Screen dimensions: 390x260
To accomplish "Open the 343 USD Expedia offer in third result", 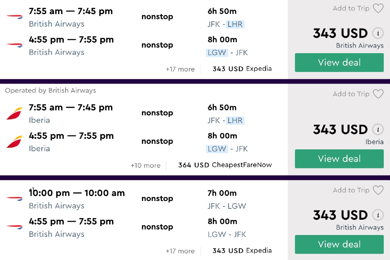I will point(242,251).
